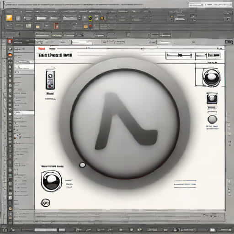Select the highlighted white row in the left panel list

click(24, 113)
